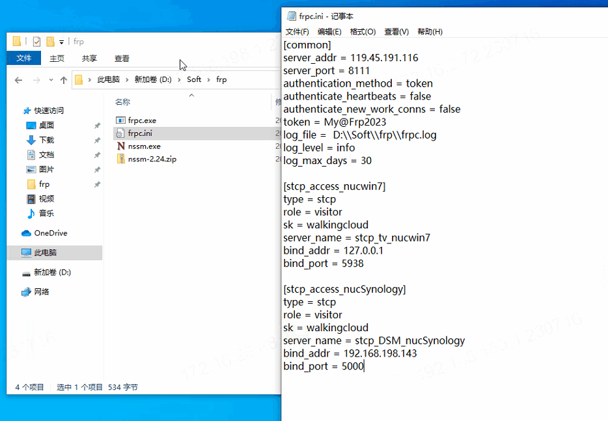Select the 新加卷 (D:) drive in the navigation pane
The height and width of the screenshot is (421, 608).
[52, 273]
